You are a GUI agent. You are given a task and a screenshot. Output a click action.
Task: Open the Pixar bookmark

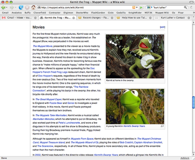(181, 13)
